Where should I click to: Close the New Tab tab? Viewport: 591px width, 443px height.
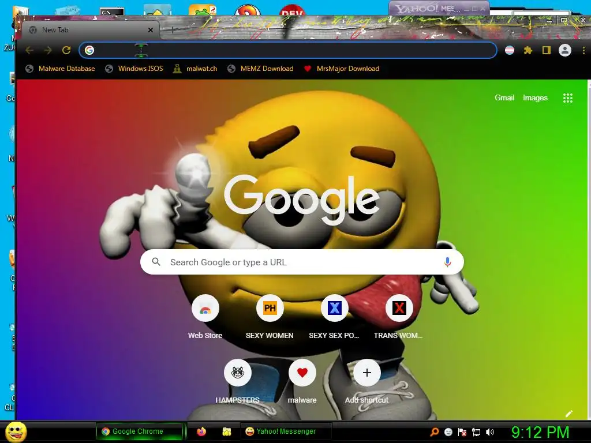tap(151, 30)
